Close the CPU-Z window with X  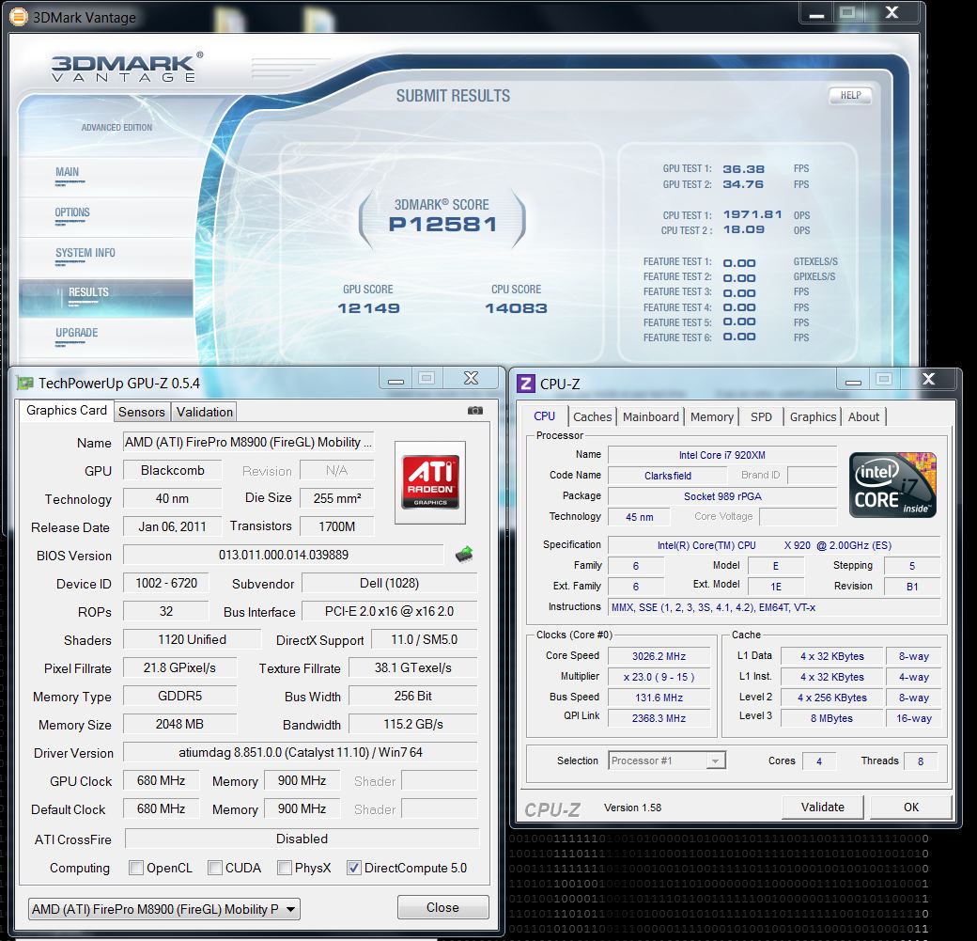click(x=928, y=379)
